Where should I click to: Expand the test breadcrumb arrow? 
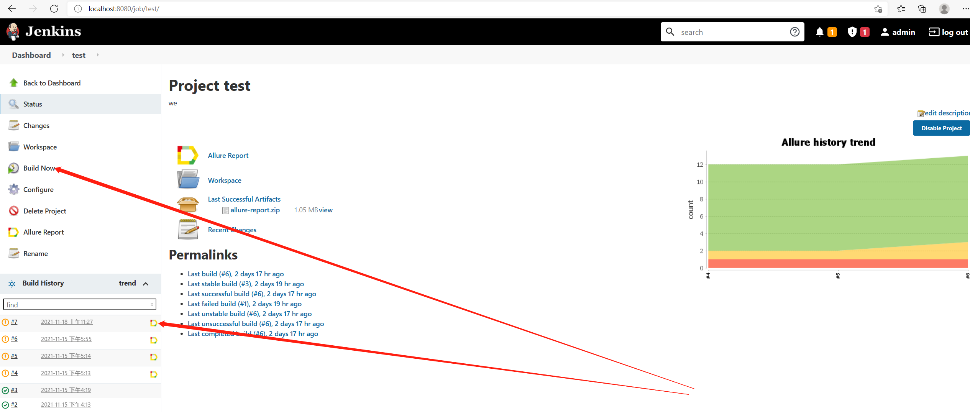(x=98, y=55)
